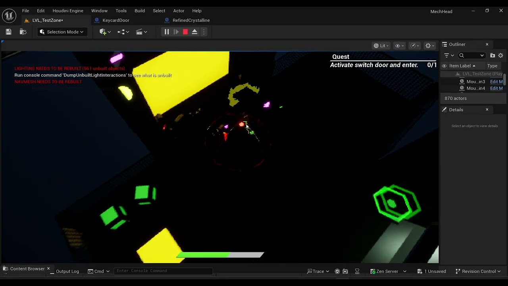Open the Blueprints toolbar dropdown
508x286 pixels.
click(x=123, y=32)
